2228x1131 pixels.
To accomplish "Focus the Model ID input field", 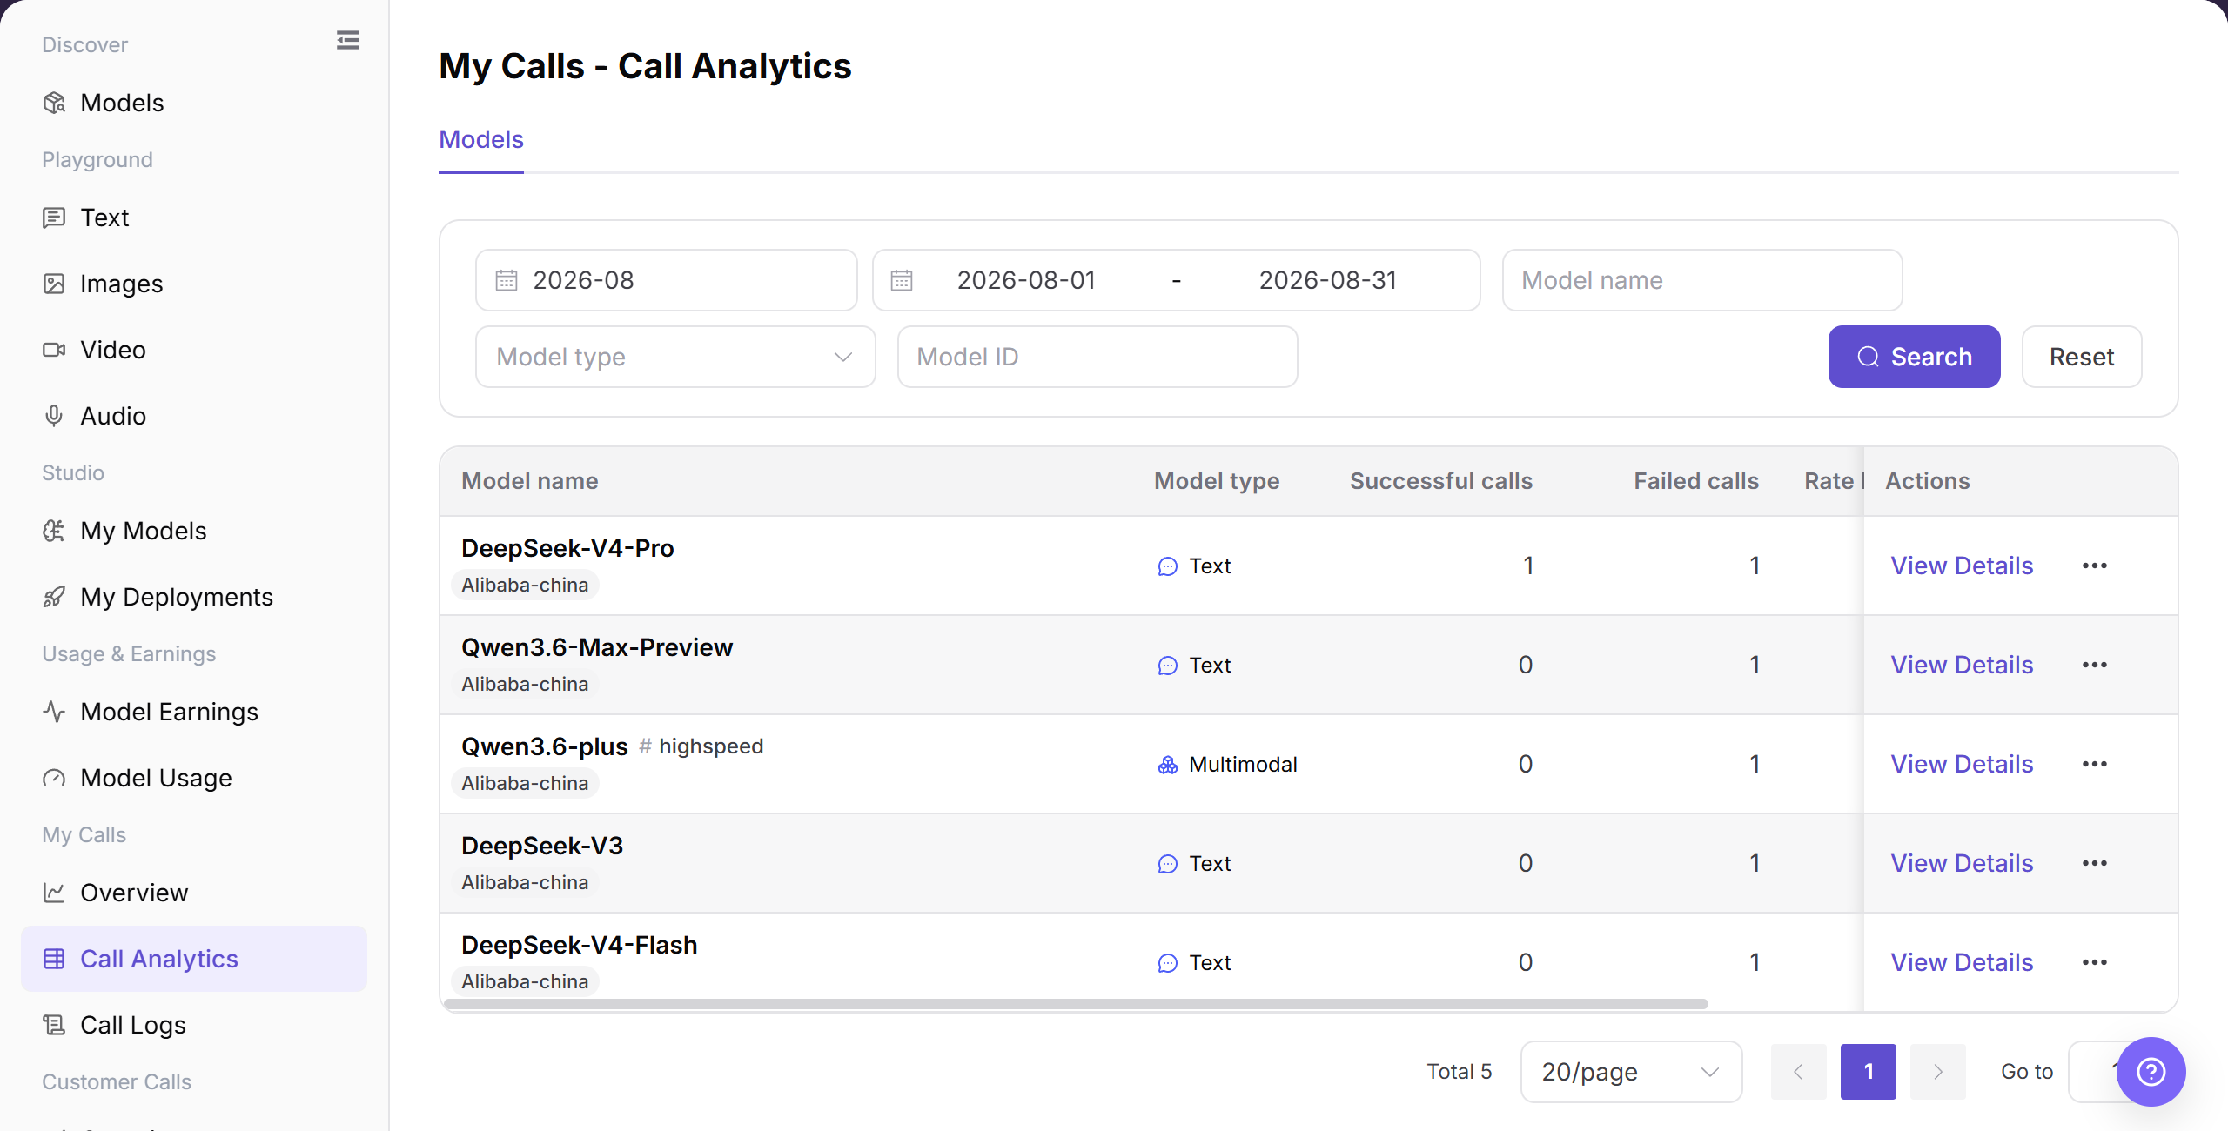I will [1097, 357].
